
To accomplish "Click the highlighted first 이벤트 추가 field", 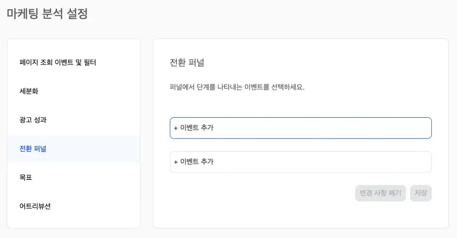I will (x=300, y=128).
